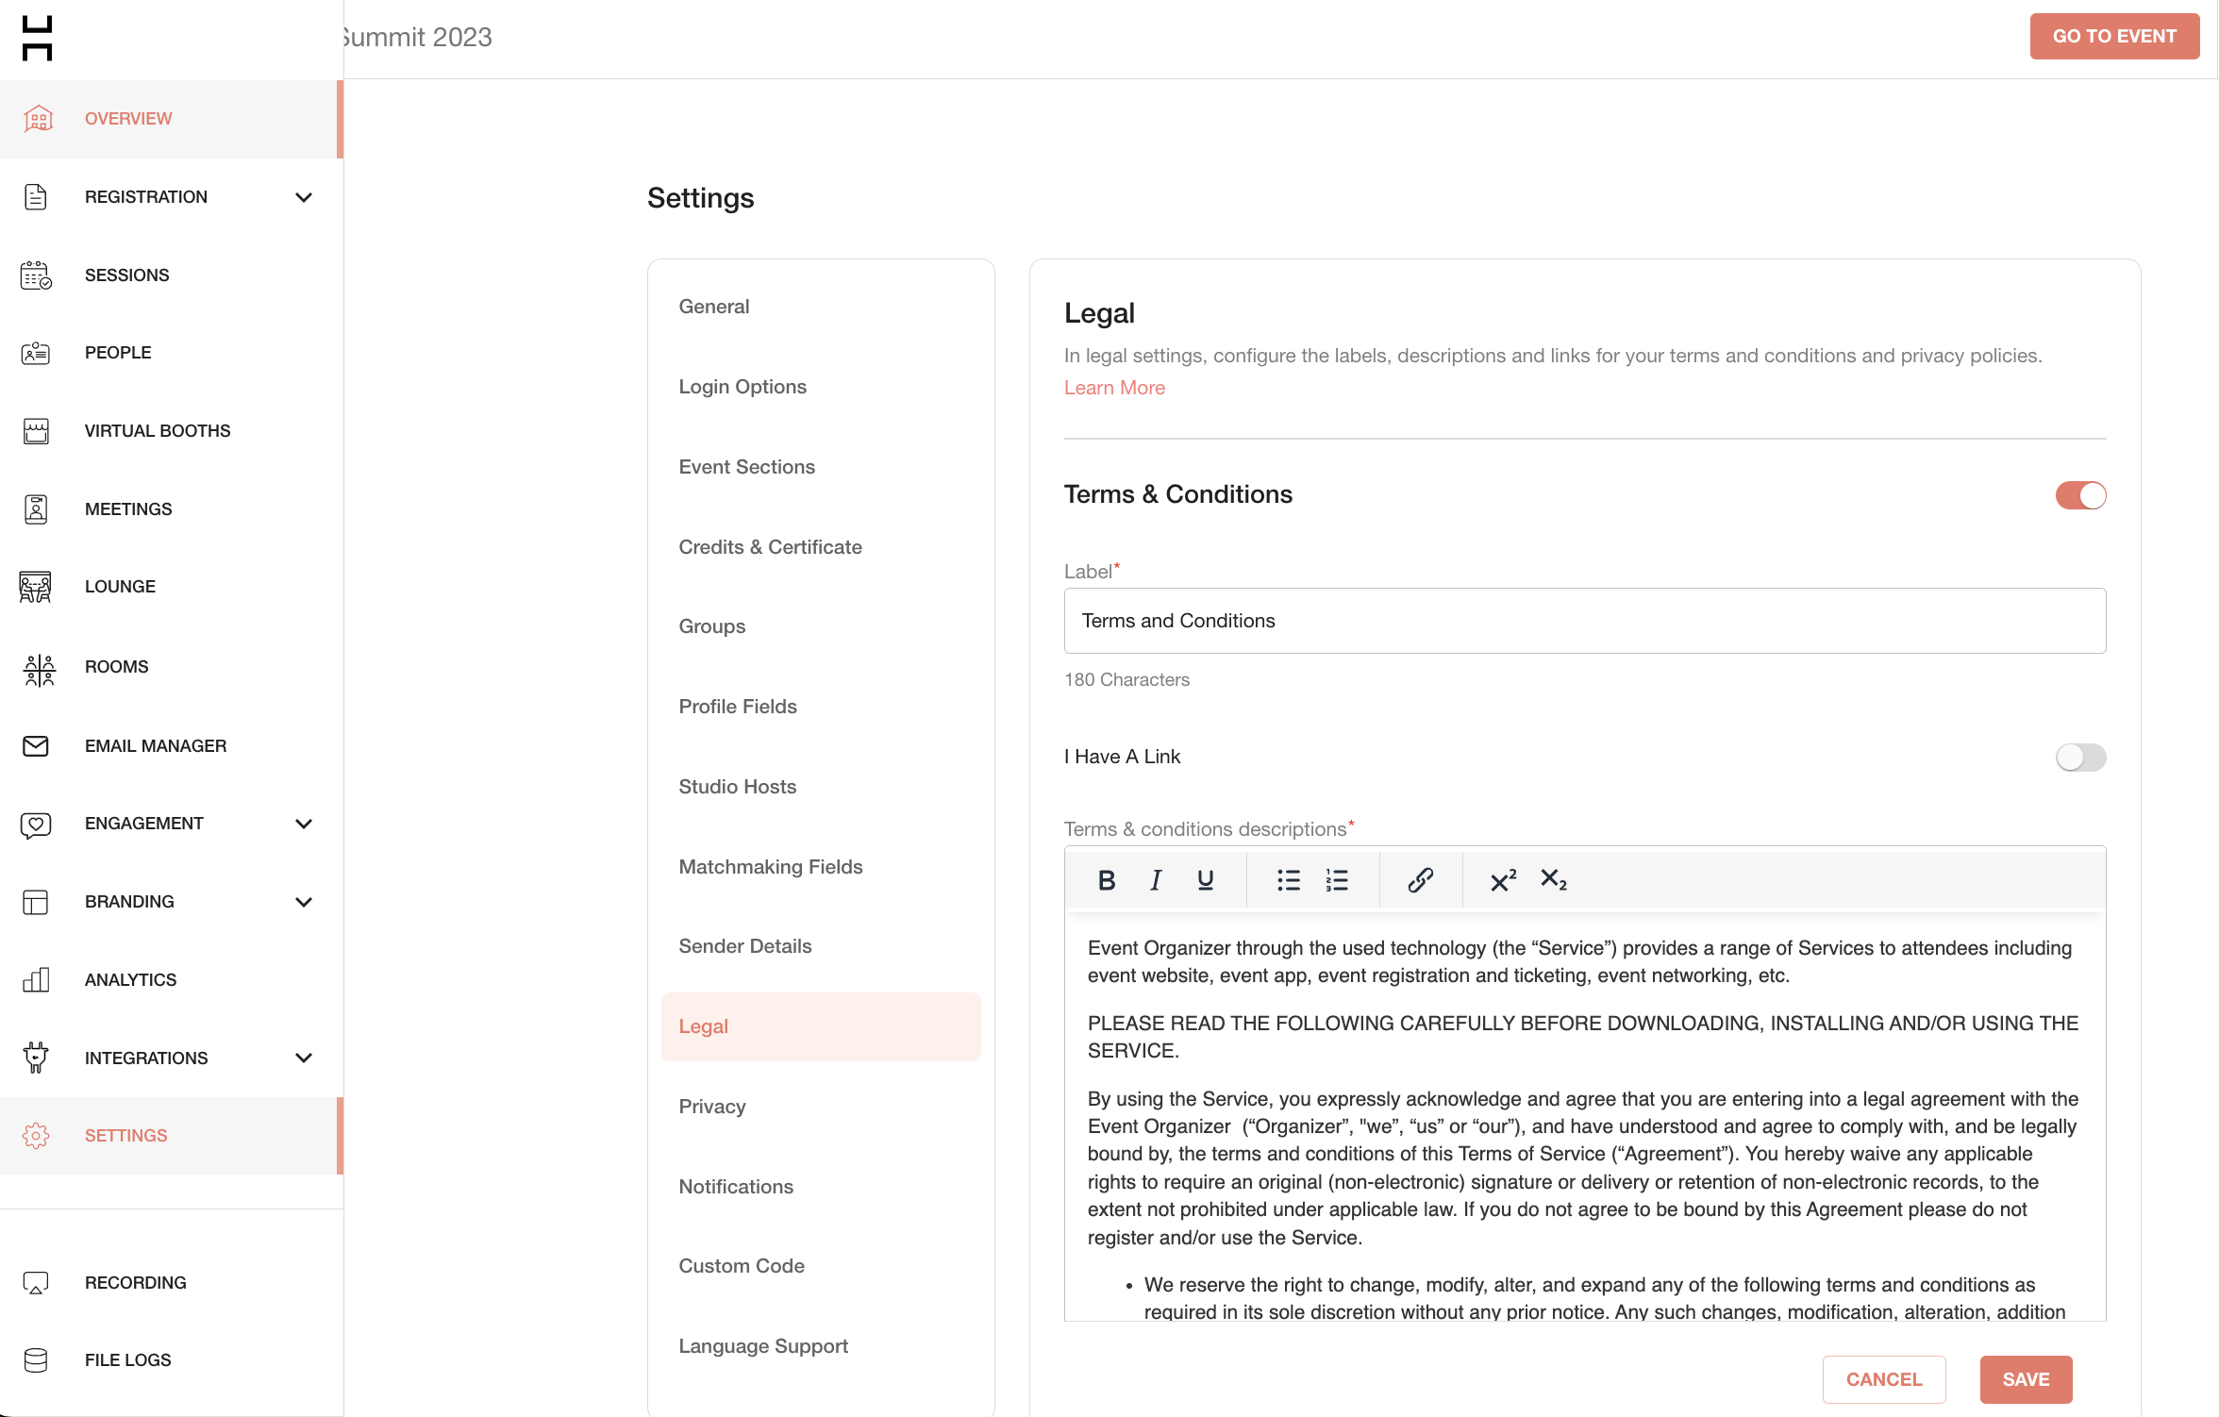Viewport: 2219px width, 1417px height.
Task: Click the Overview building icon
Action: (38, 119)
